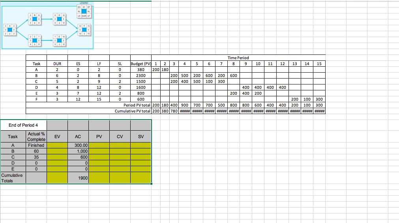Click the budget cell showing 1500
This screenshot has height=223, width=399.
141,81
